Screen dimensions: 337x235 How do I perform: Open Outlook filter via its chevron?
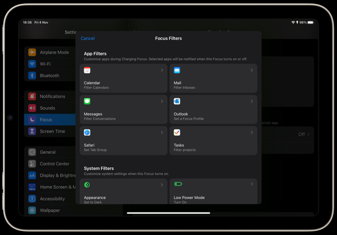coord(252,101)
